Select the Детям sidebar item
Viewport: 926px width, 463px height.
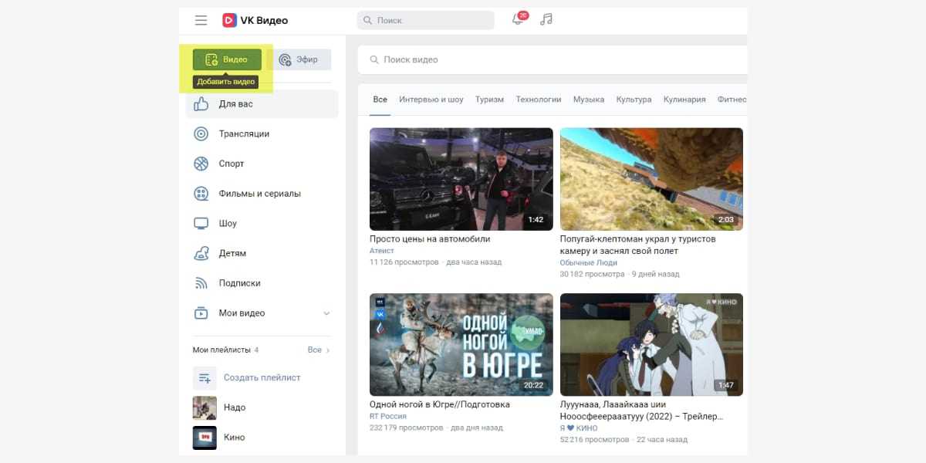tap(232, 253)
